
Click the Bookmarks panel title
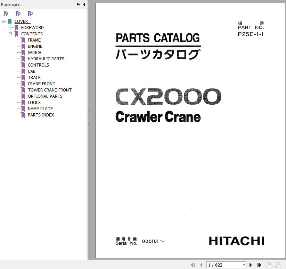(11, 5)
